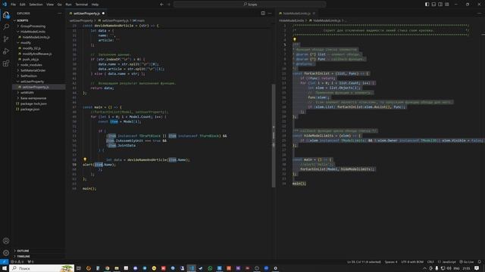Click the remote window indicator in status bar
Screen dimensions: 485x272
[x=4, y=261]
